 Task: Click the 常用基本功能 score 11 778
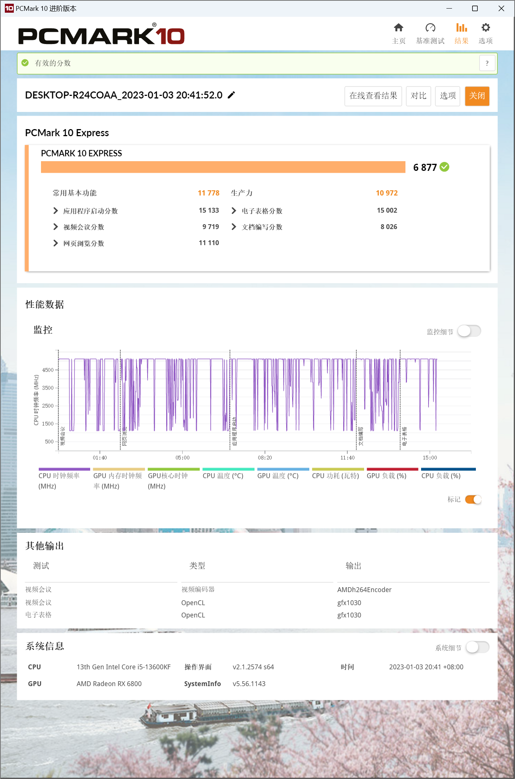(208, 193)
